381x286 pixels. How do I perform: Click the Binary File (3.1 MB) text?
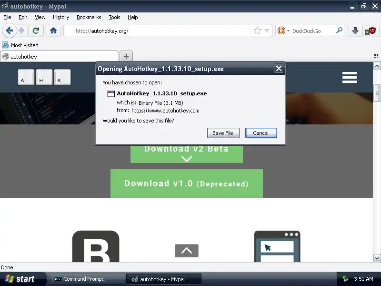click(161, 103)
